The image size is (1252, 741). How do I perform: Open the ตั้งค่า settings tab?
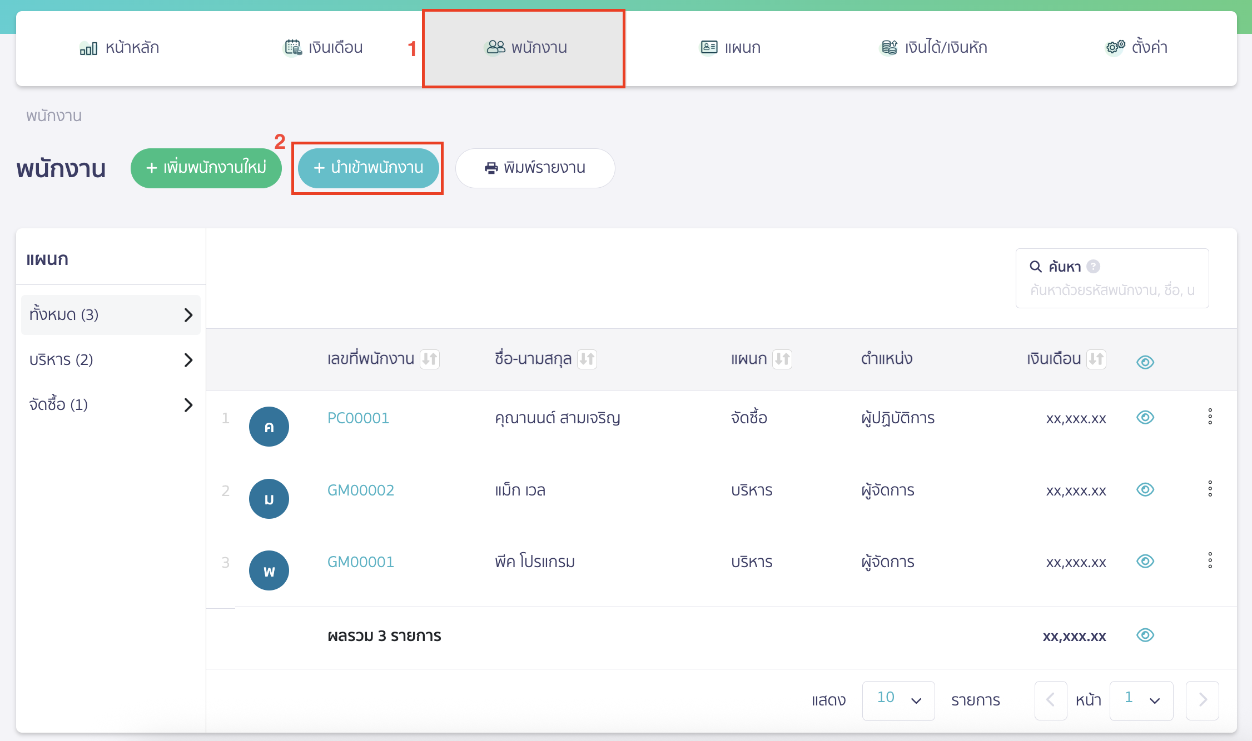[x=1136, y=48]
